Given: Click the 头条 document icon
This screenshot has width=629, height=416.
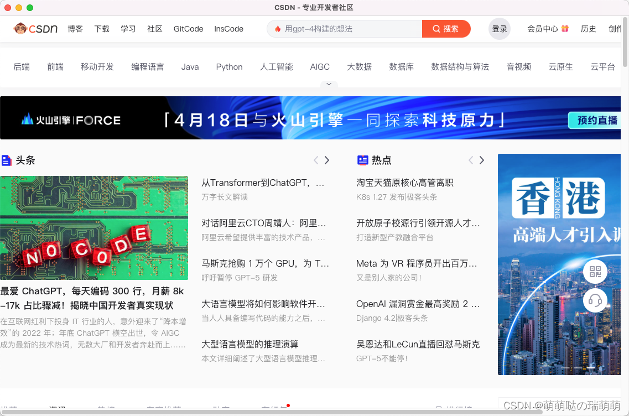Looking at the screenshot, I should coord(6,160).
